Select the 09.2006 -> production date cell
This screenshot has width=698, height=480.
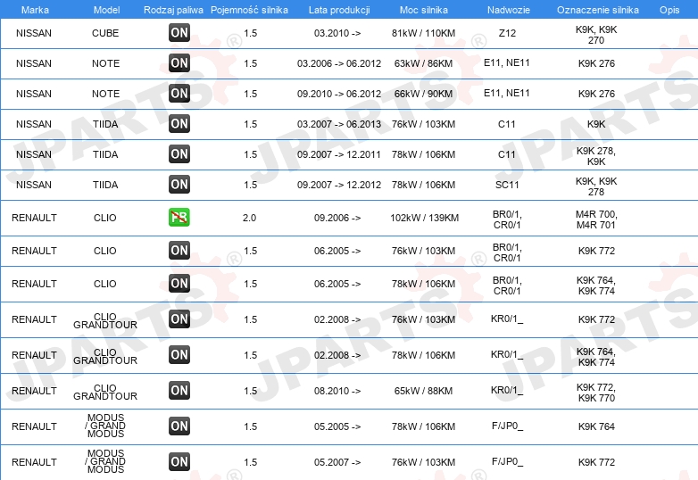tap(337, 218)
